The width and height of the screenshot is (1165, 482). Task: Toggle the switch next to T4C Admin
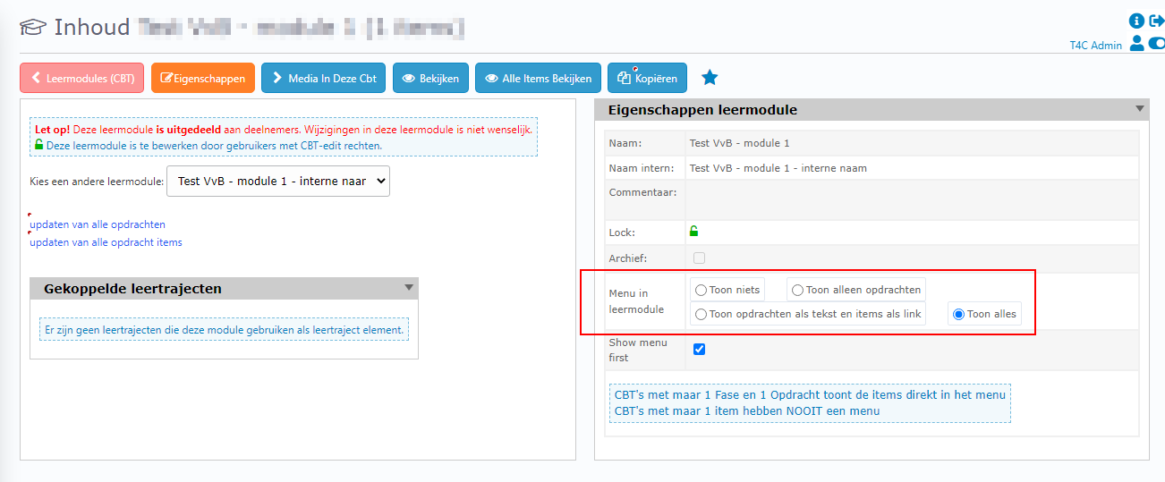1156,43
